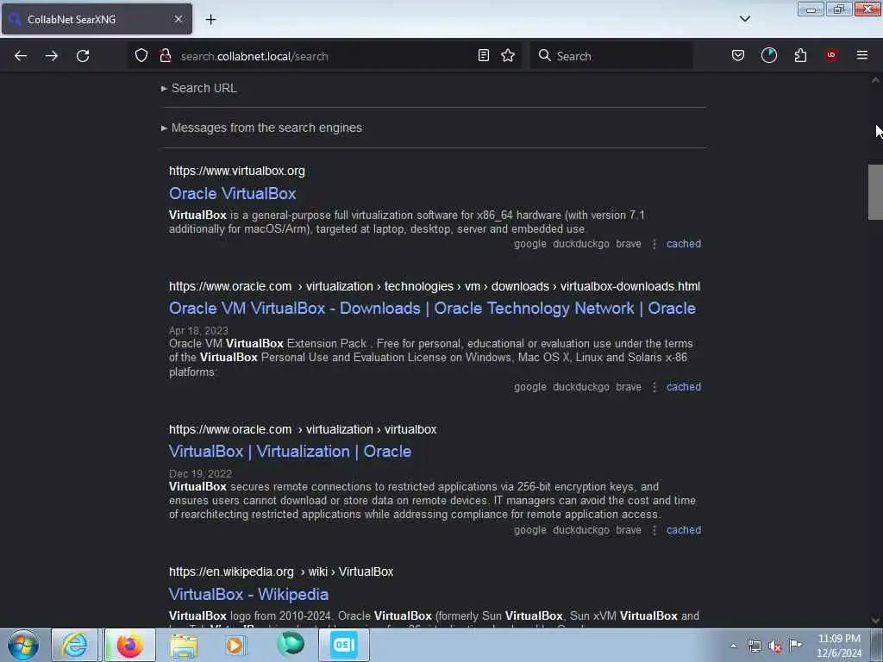Click the page vertical scrollbar thumb
This screenshot has height=662, width=883.
click(x=875, y=192)
